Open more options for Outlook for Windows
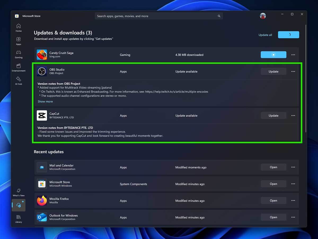The width and height of the screenshot is (318, 239). point(293,217)
